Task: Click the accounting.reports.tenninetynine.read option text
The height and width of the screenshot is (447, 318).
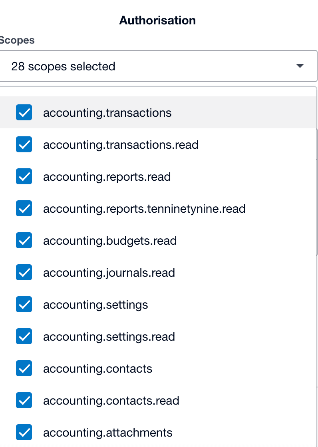Action: 144,209
